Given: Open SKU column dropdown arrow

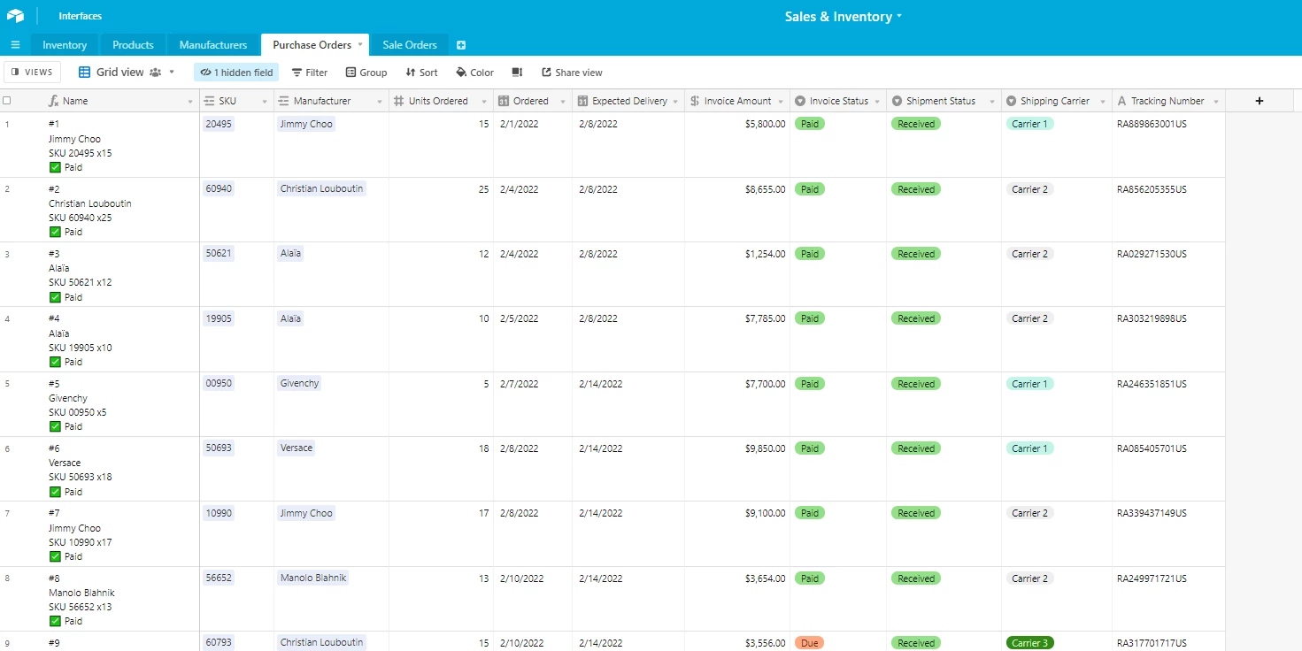Looking at the screenshot, I should click(265, 102).
